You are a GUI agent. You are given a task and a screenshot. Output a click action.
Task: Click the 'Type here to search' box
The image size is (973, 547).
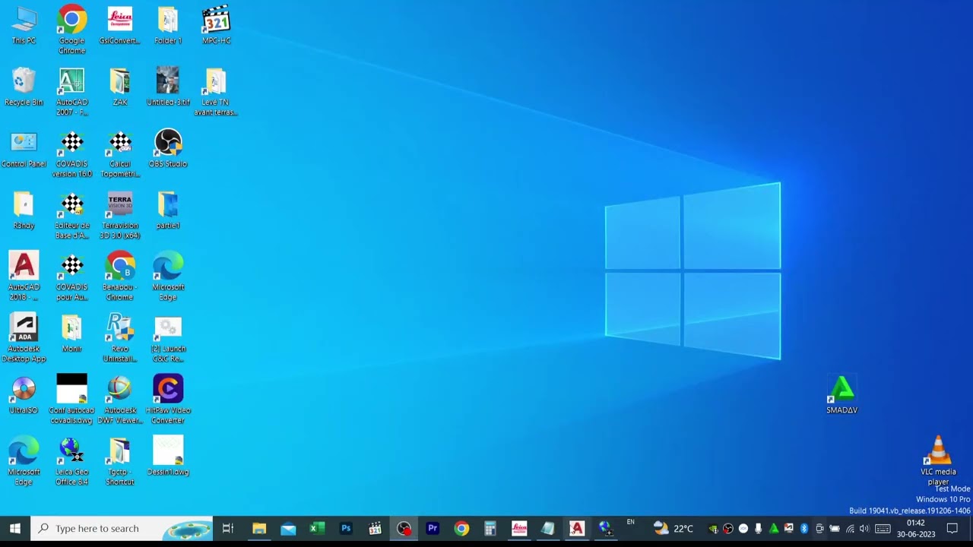122,528
